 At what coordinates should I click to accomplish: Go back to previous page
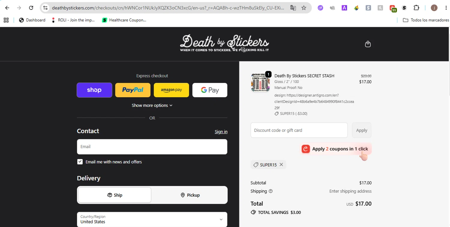(x=7, y=8)
